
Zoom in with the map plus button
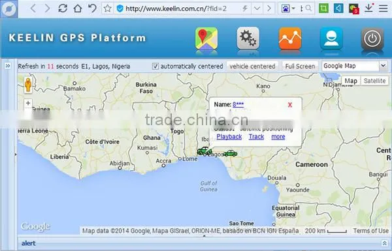[28, 103]
